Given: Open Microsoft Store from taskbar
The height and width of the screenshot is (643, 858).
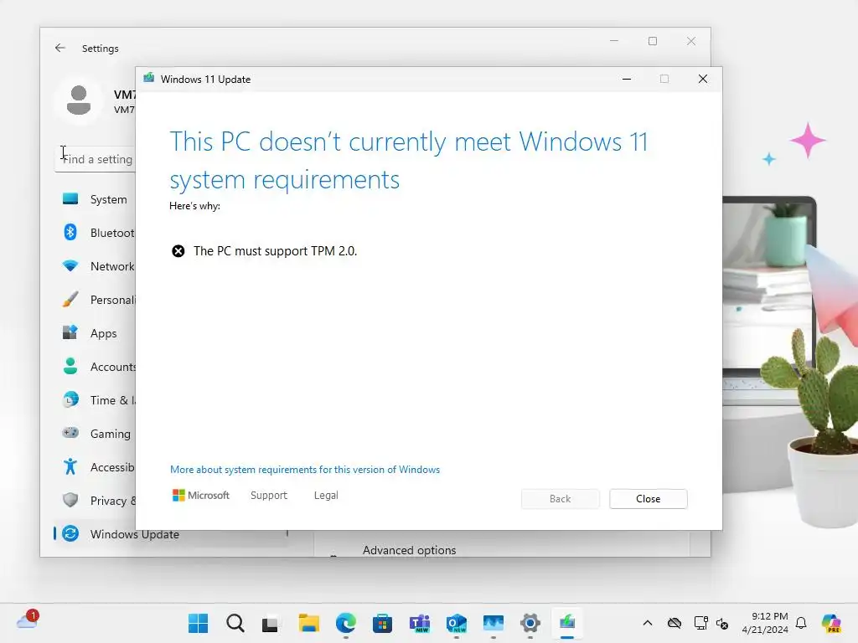Looking at the screenshot, I should tap(382, 623).
